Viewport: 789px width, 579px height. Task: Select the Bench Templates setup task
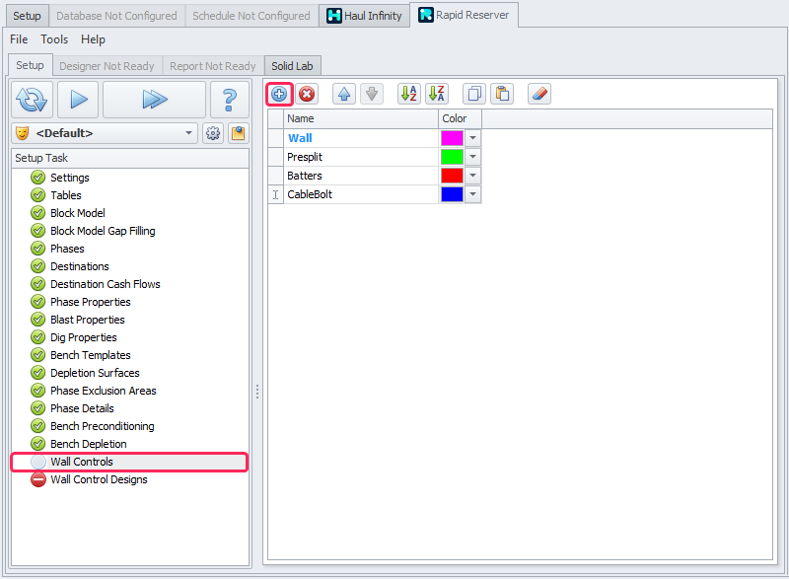pyautogui.click(x=90, y=355)
